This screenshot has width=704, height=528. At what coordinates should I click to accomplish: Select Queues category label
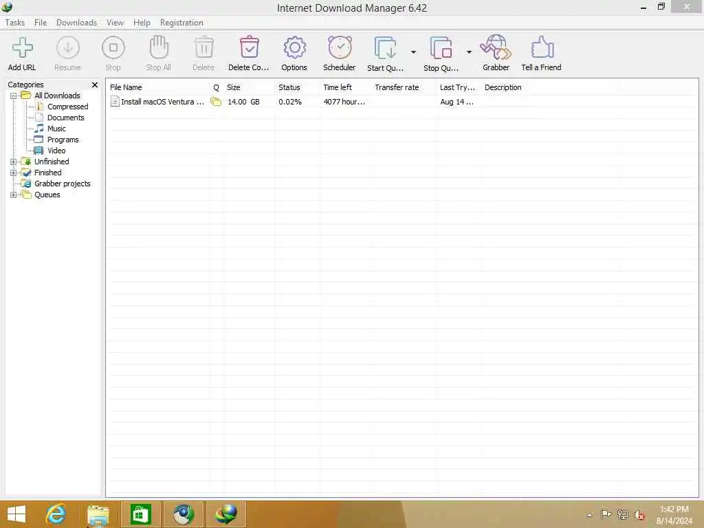pyautogui.click(x=47, y=195)
